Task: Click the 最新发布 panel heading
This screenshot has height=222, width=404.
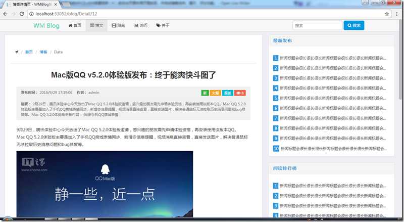Action: [282, 40]
